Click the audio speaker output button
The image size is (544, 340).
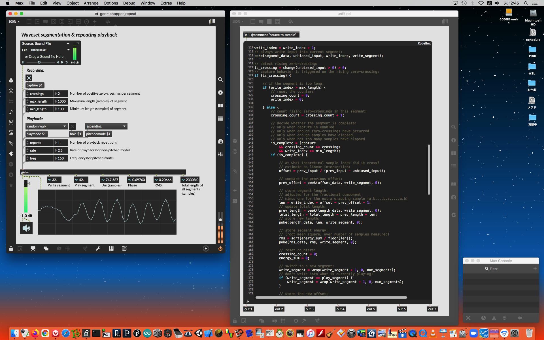(26, 228)
